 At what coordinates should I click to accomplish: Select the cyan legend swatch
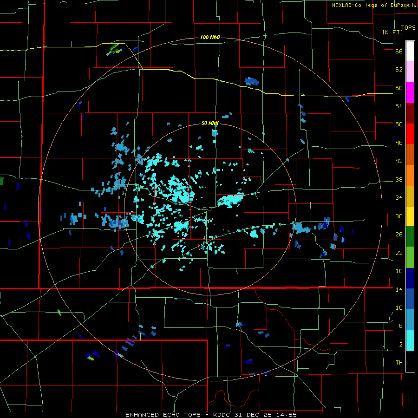click(410, 340)
